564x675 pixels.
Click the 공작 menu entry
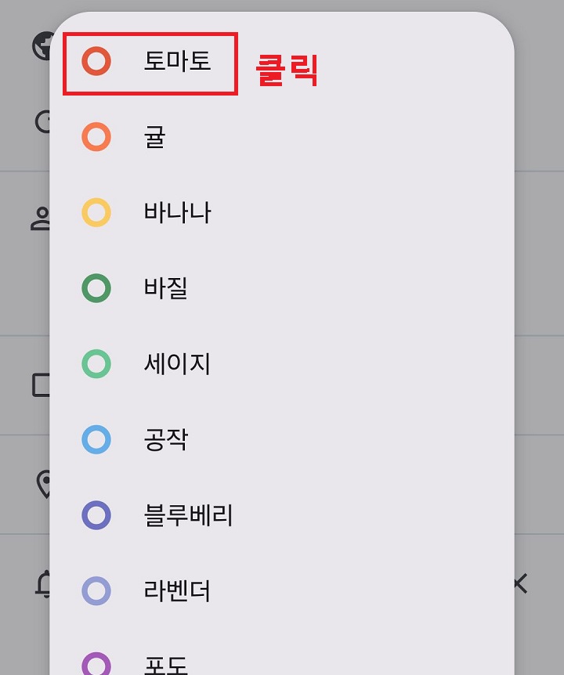pyautogui.click(x=164, y=439)
